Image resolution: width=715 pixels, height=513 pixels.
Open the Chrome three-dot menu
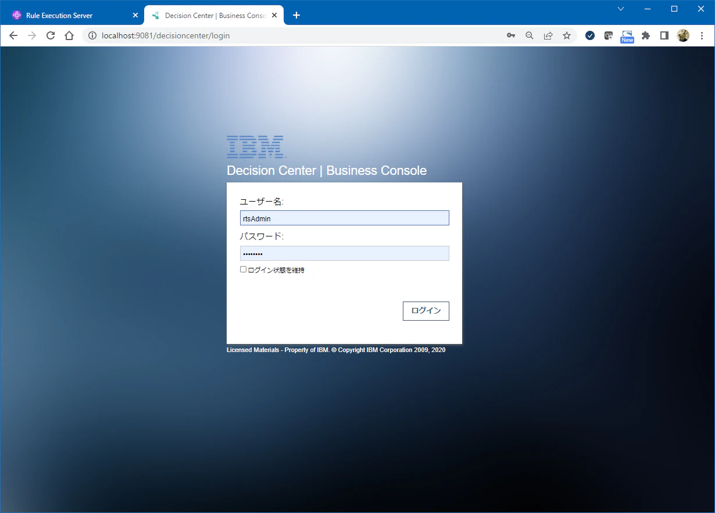tap(702, 35)
